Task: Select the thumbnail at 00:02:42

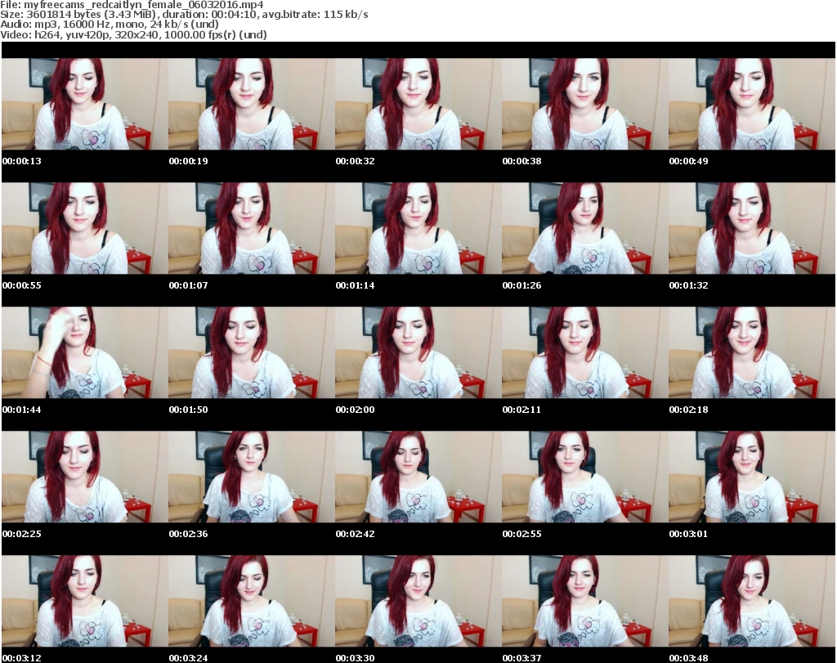Action: [x=418, y=477]
